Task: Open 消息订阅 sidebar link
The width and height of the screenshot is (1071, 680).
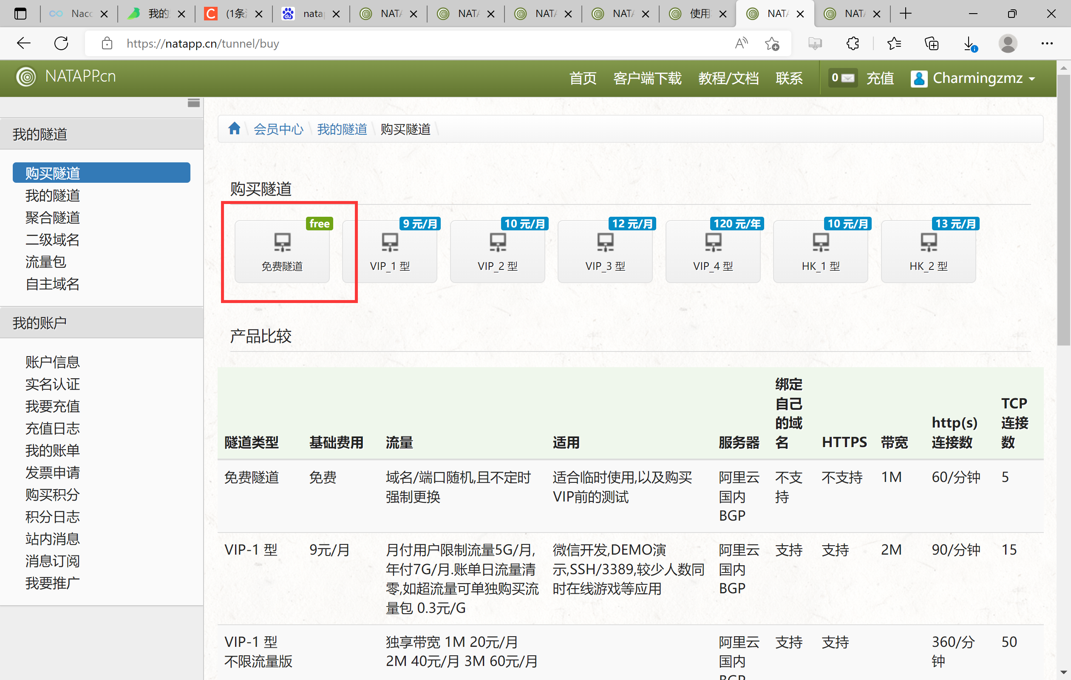Action: click(52, 561)
